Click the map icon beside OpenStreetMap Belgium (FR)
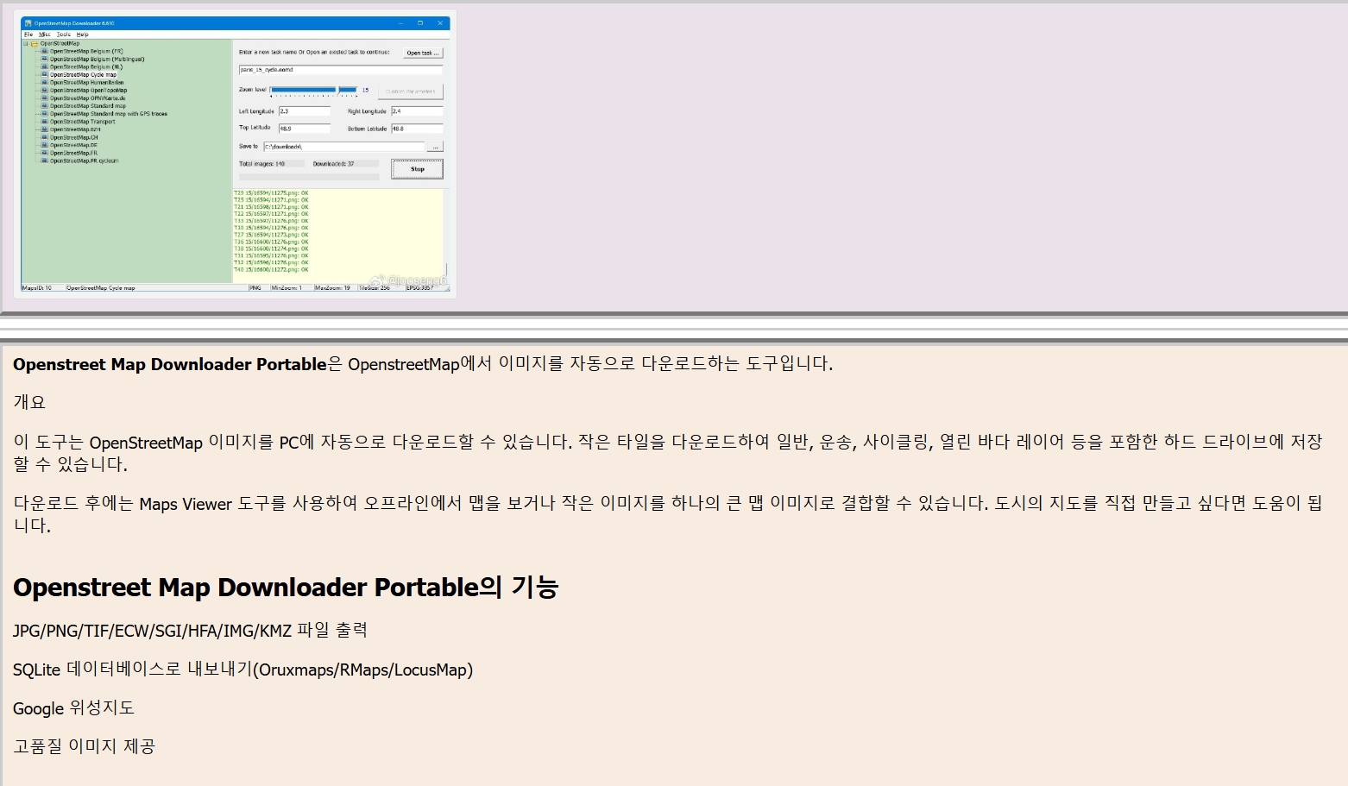This screenshot has height=786, width=1348. pyautogui.click(x=45, y=52)
